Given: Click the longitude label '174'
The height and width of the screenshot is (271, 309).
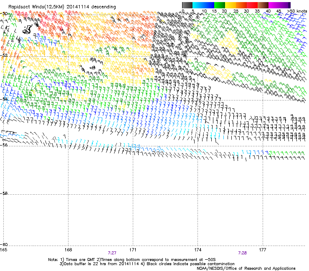Looking at the screenshot, I should (x=198, y=250).
